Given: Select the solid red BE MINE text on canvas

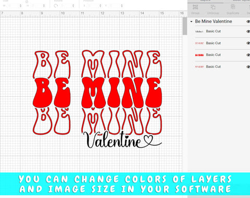Looking at the screenshot, I should point(97,92).
